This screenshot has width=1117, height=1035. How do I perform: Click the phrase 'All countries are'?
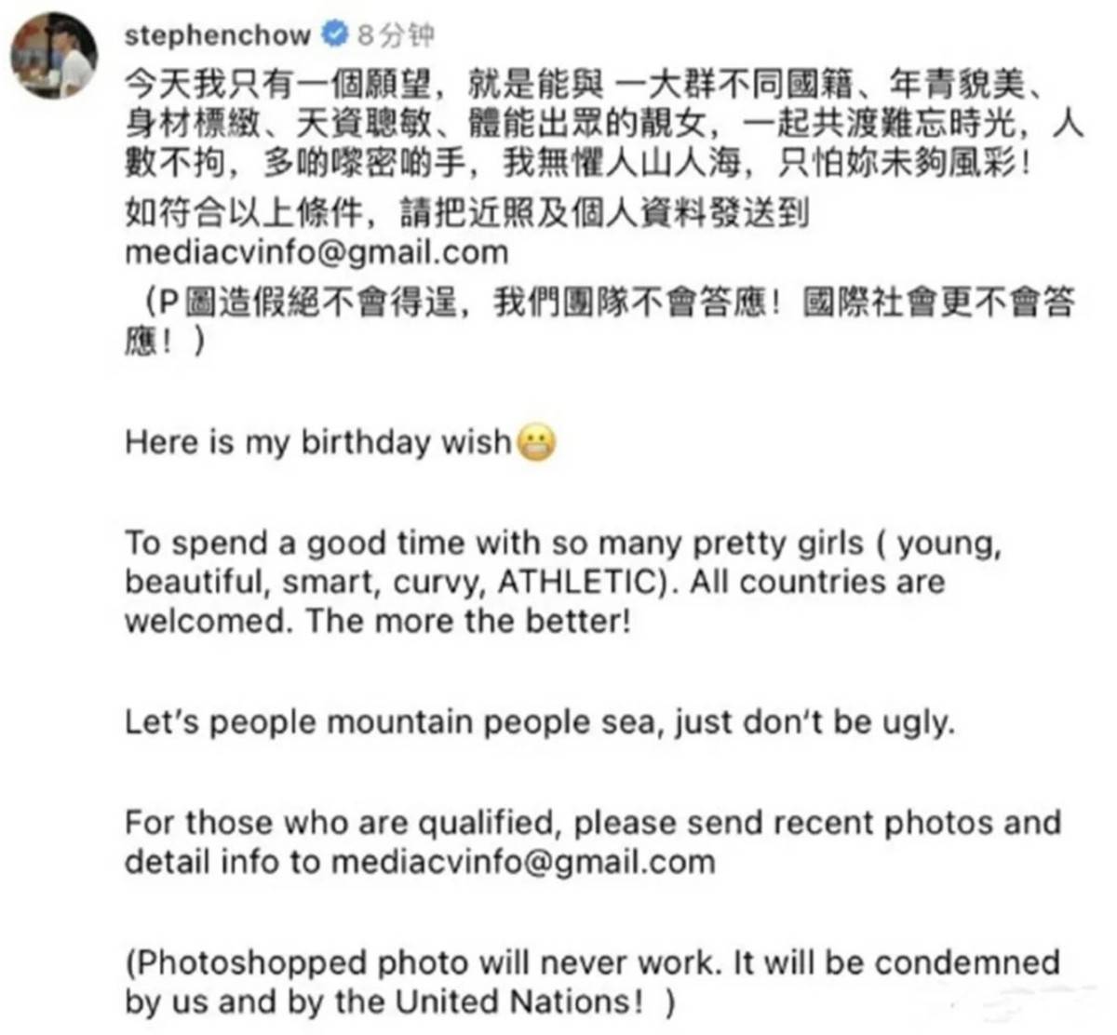pyautogui.click(x=818, y=582)
